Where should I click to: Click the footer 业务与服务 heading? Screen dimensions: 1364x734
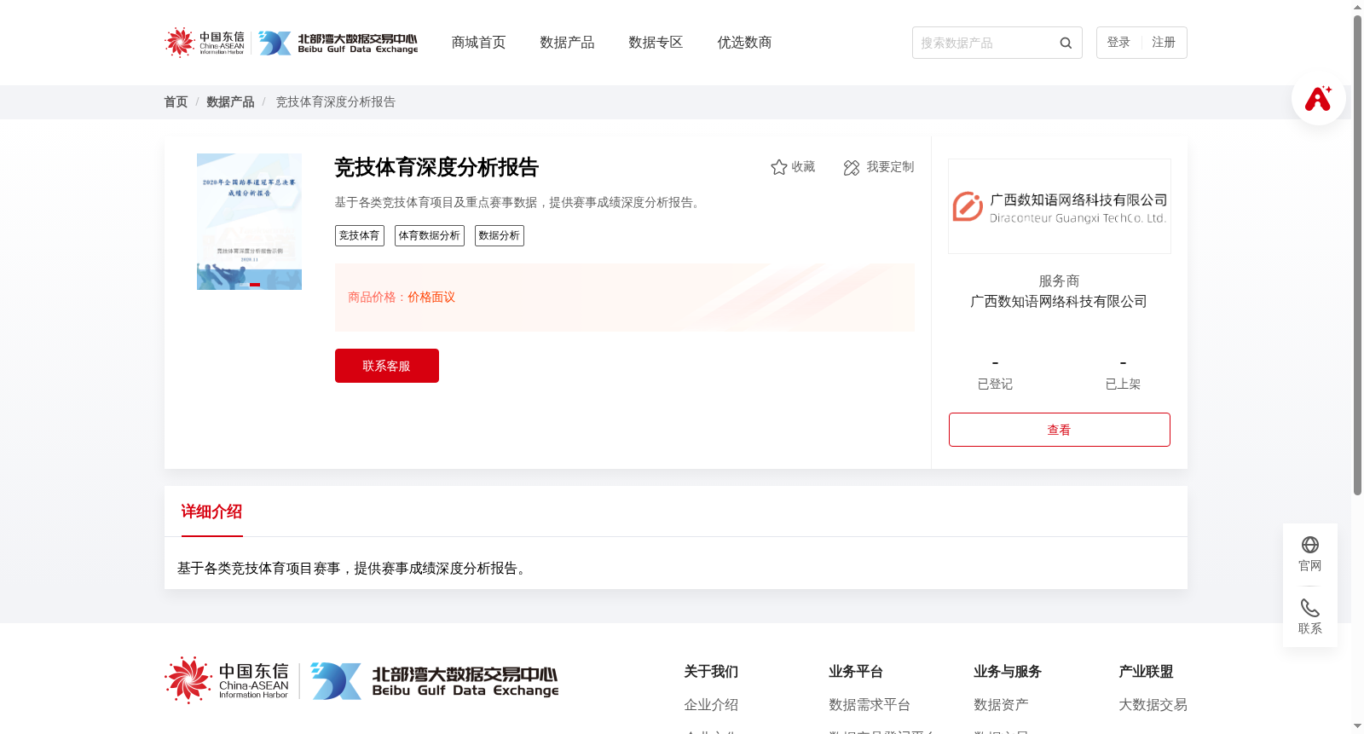coord(1008,672)
